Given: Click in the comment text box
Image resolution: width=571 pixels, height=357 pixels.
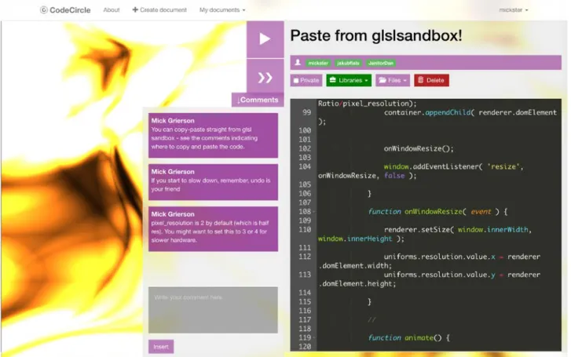Looking at the screenshot, I should 213,310.
